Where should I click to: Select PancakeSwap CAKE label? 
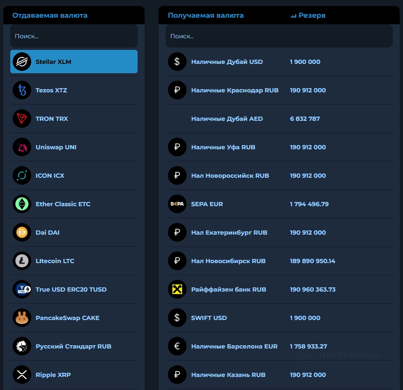(67, 318)
